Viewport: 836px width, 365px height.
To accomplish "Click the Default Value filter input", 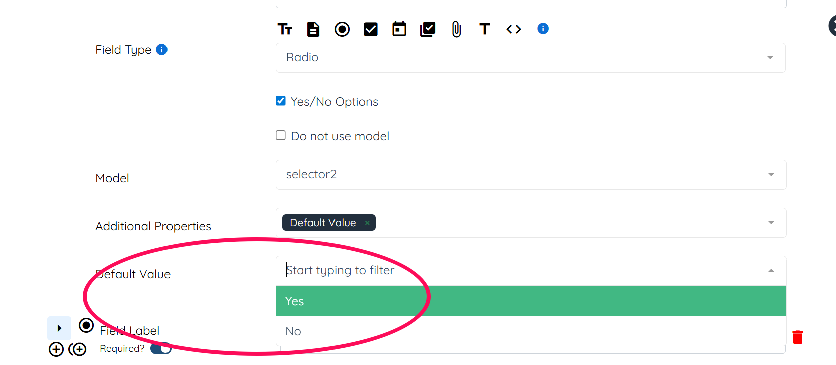I will tap(522, 271).
